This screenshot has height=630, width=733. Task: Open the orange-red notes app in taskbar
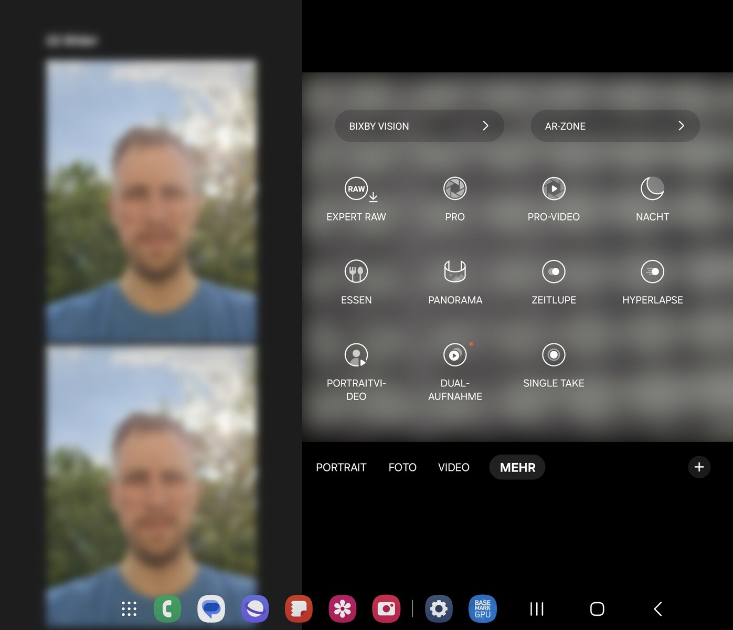299,609
